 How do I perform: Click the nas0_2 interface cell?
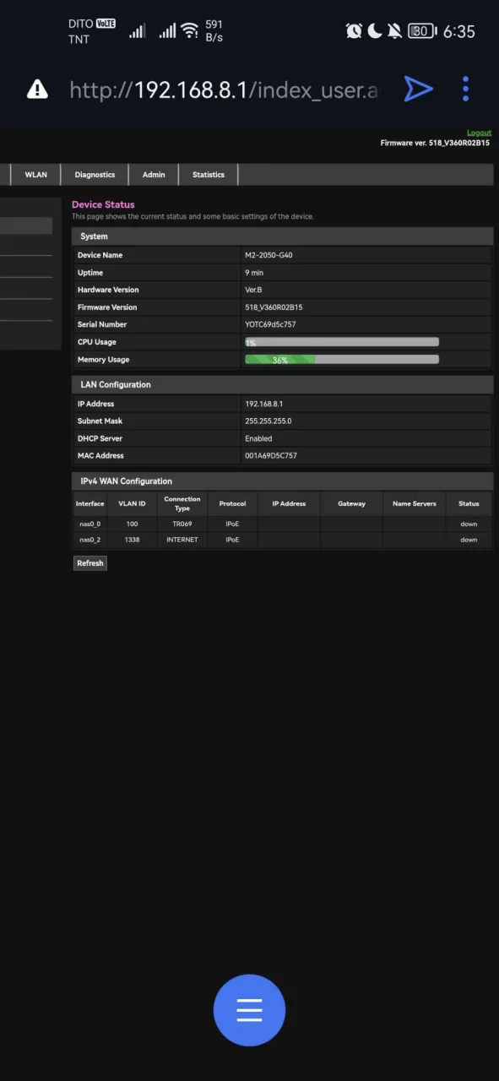pyautogui.click(x=89, y=540)
